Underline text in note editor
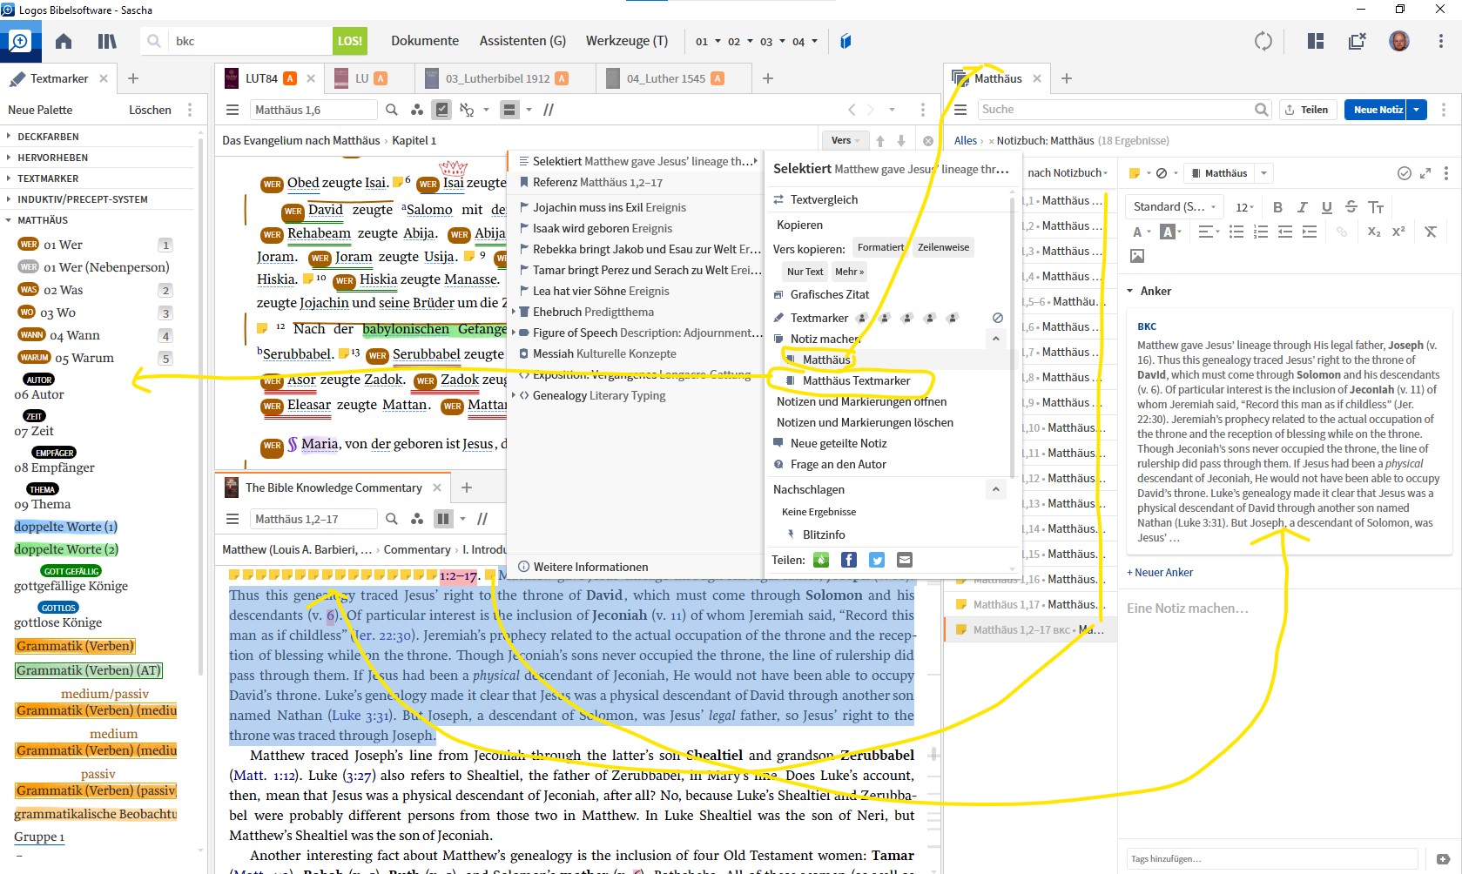 pos(1326,207)
